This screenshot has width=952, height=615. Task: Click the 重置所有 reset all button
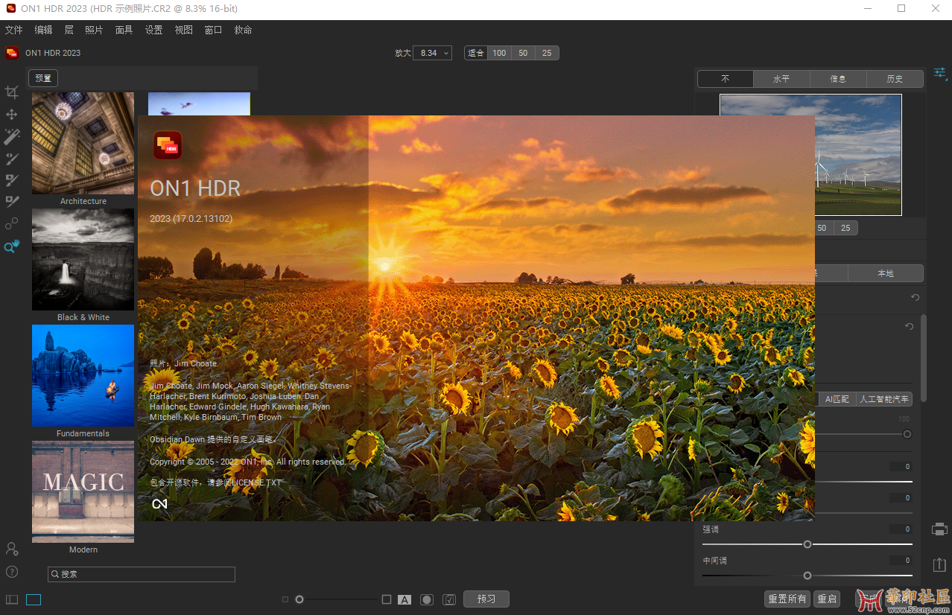[787, 599]
